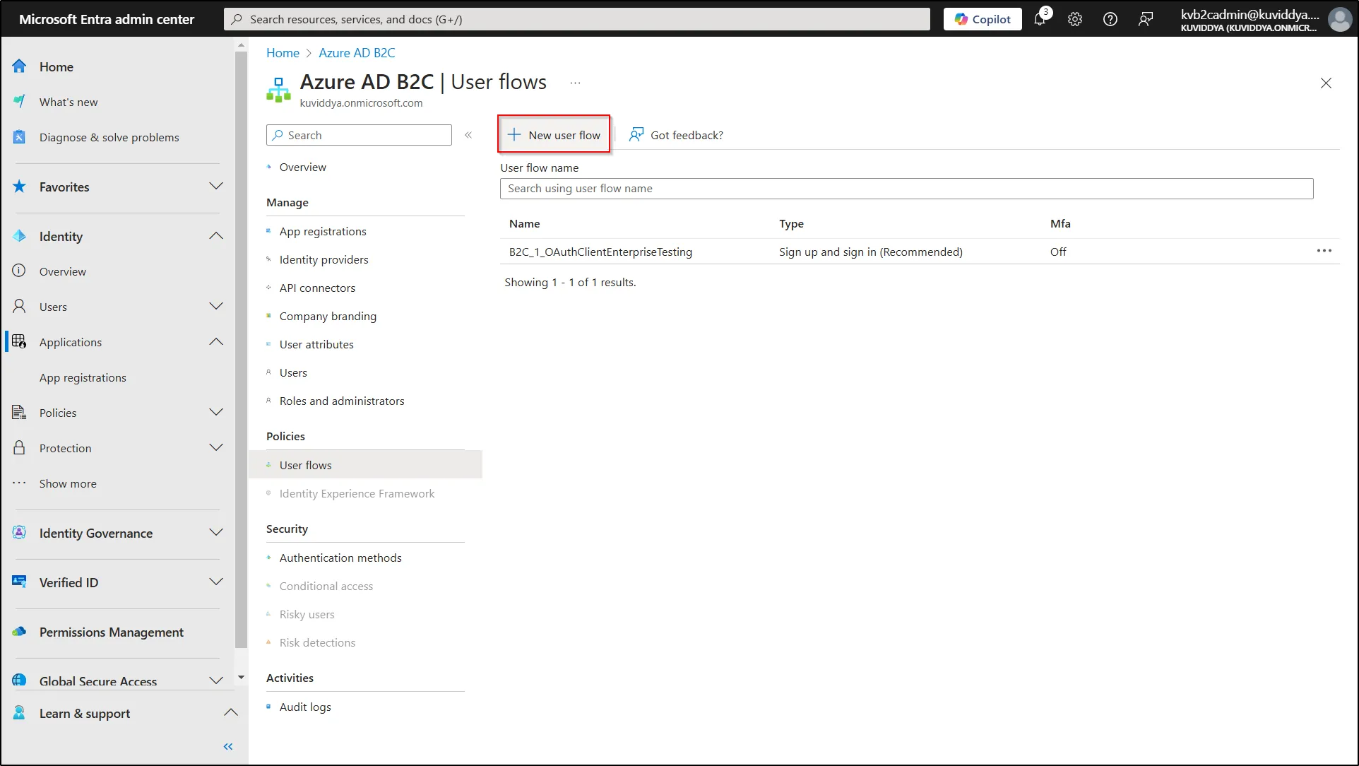The image size is (1359, 766).
Task: Collapse the Applications section chevron
Action: [x=216, y=342]
